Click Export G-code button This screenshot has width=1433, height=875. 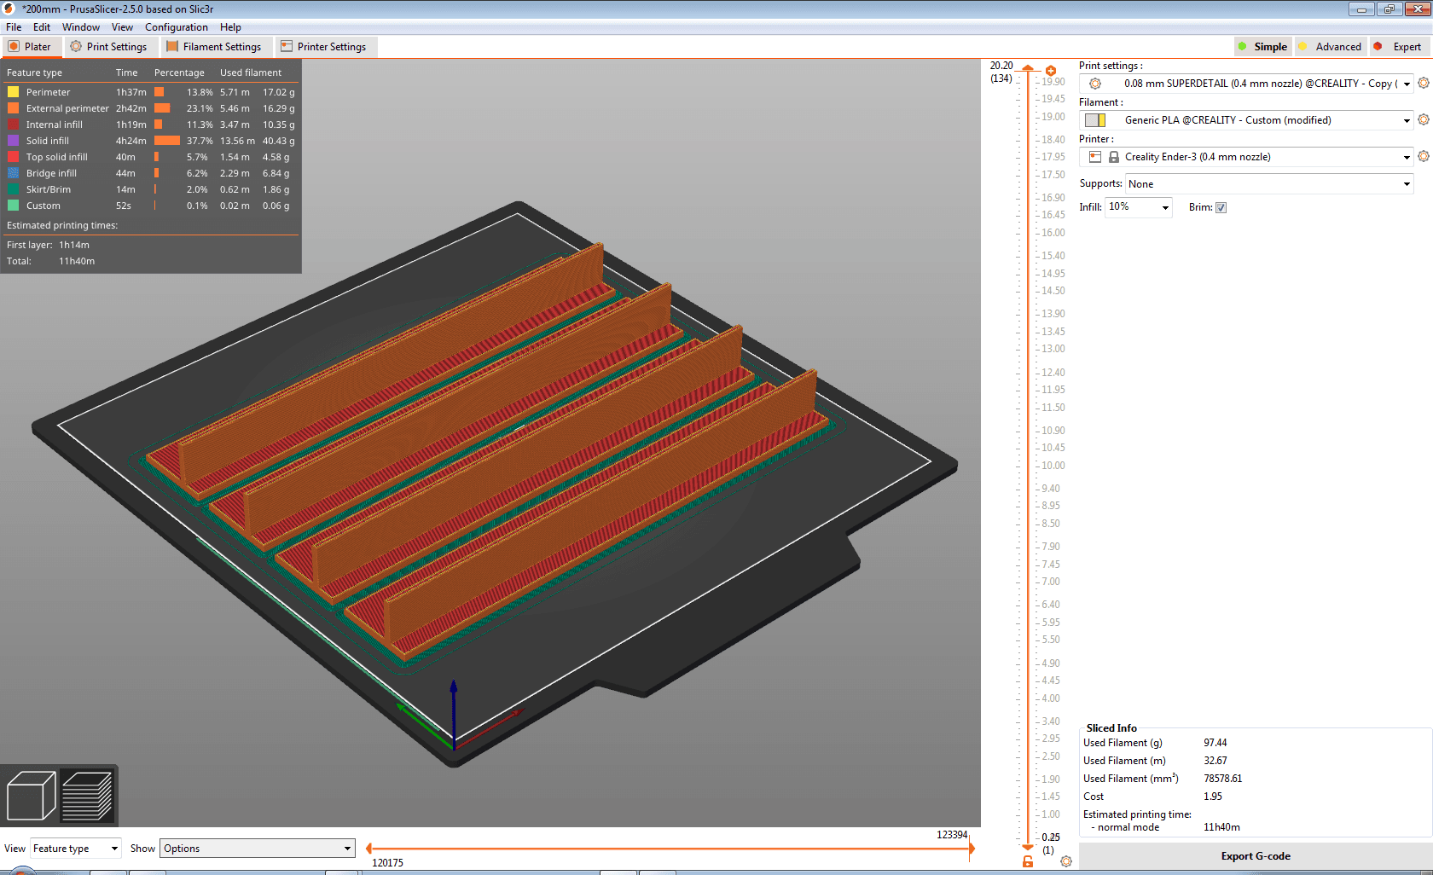1256,856
